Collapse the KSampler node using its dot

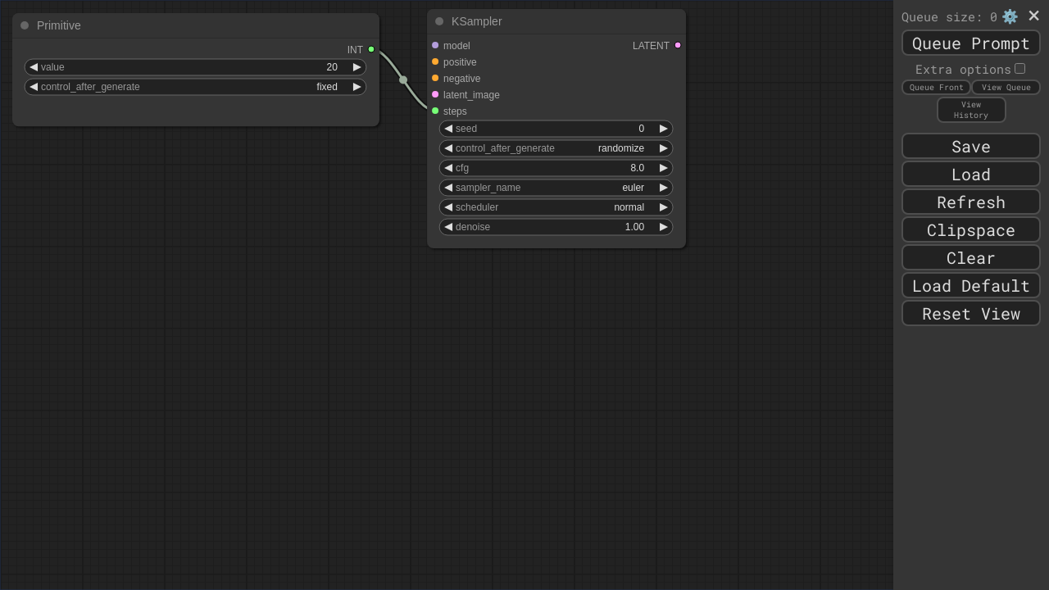[439, 21]
